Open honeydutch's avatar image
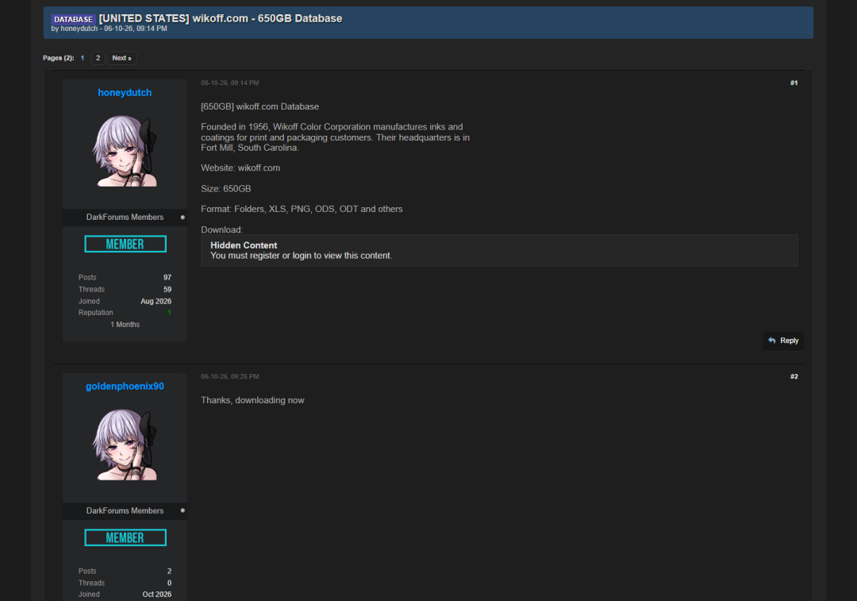The height and width of the screenshot is (601, 857). (x=125, y=152)
